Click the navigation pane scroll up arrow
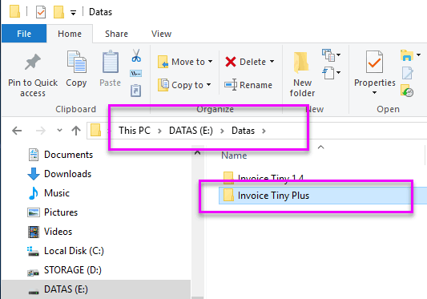 [197, 153]
